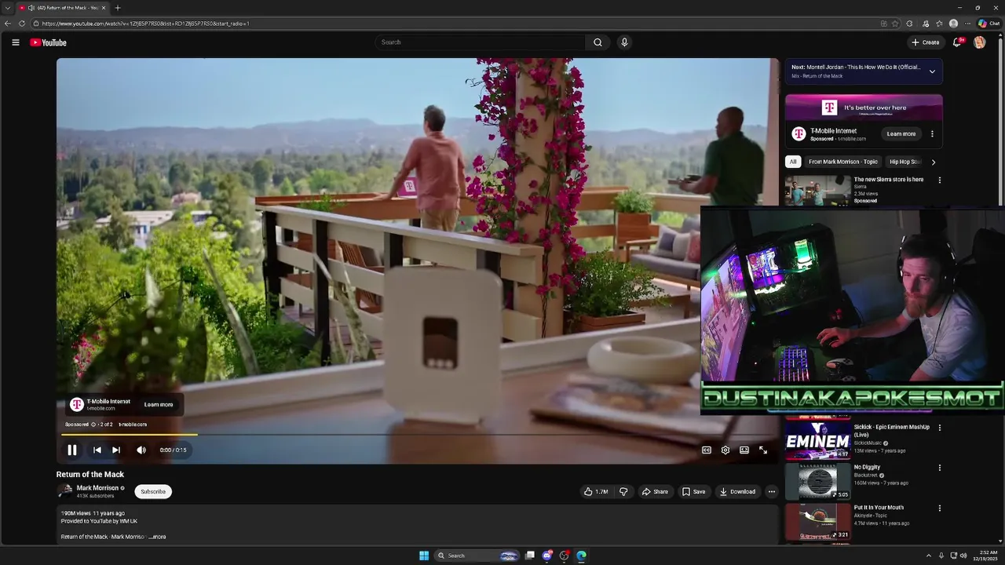Click Learn more in the sidebar T-Mobile ad

tap(901, 134)
